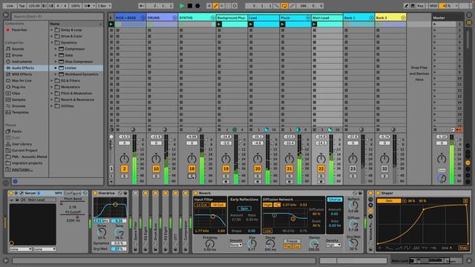Click the Reverb Freeze button
Viewport: 475px width, 267px height.
click(x=292, y=241)
